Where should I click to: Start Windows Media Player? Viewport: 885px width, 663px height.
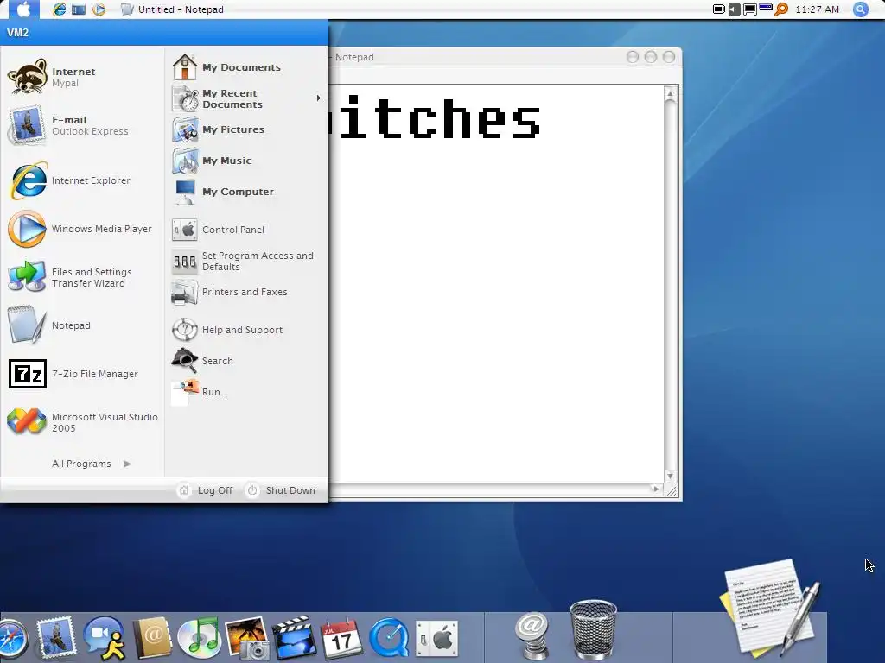click(82, 229)
